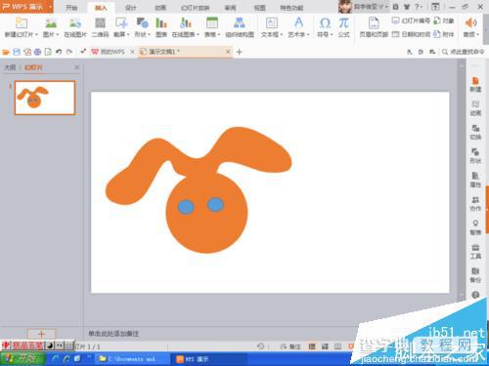Image resolution: width=489 pixels, height=366 pixels.
Task: Insert an organization chart (组织结构图)
Action: pyautogui.click(x=240, y=27)
